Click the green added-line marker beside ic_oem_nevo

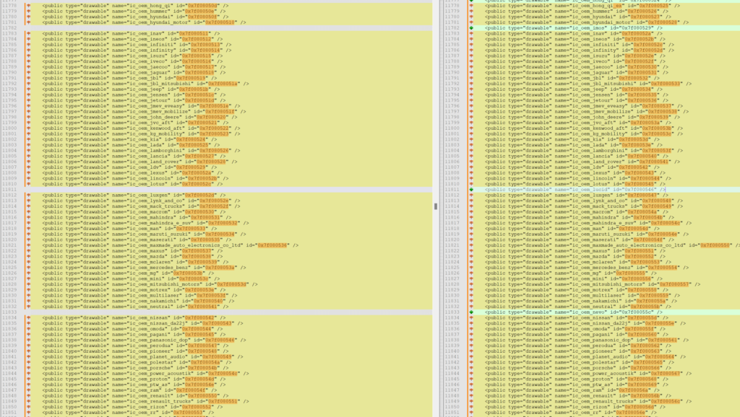coord(471,312)
